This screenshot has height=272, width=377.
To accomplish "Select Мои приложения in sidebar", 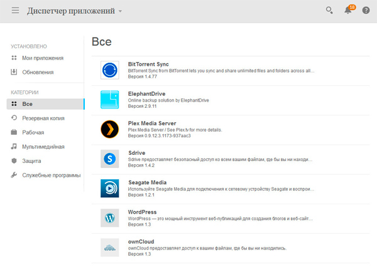I will [x=42, y=58].
